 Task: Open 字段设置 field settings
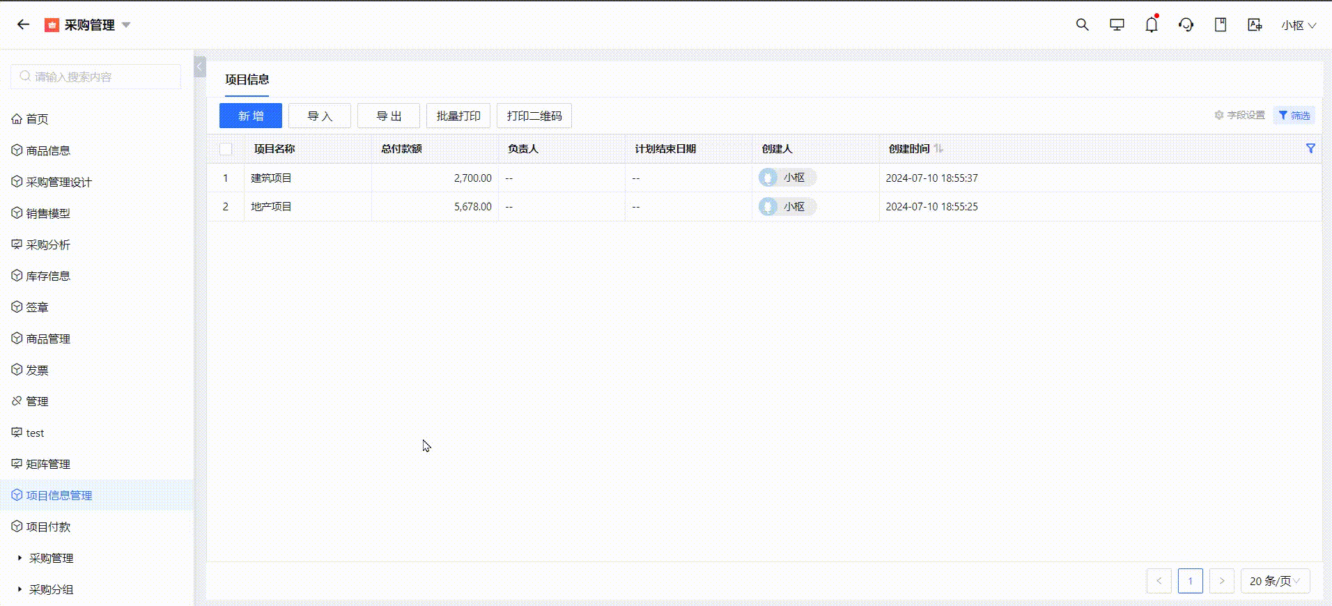click(x=1240, y=115)
